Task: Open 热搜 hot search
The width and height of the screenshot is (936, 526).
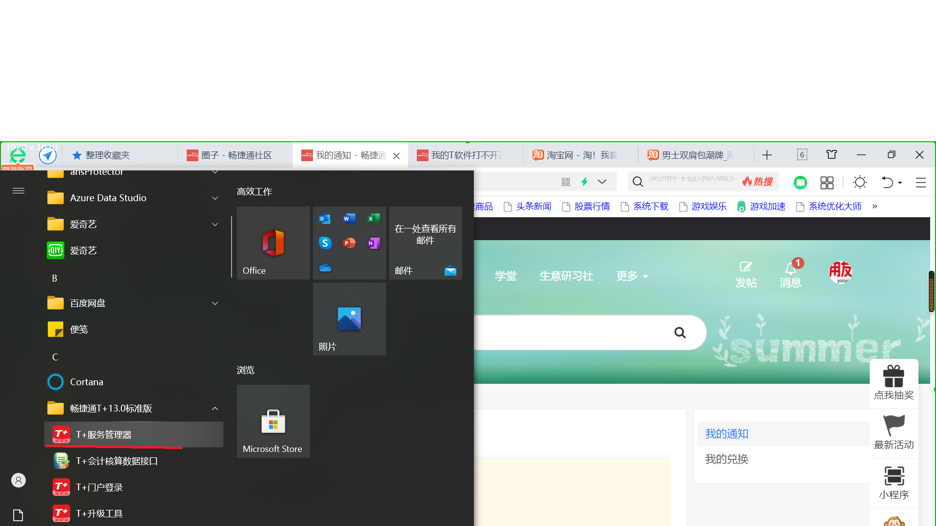Action: click(758, 182)
